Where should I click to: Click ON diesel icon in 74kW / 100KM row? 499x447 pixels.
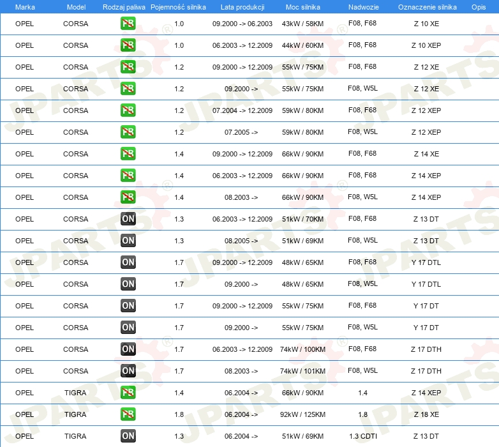[x=128, y=349]
